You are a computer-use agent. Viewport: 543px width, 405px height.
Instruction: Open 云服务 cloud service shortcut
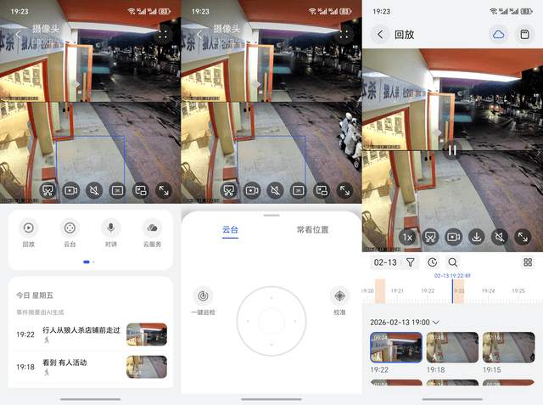point(152,228)
